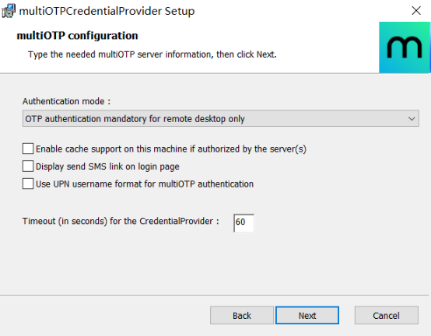Screen dimensions: 431x336
Task: Click the 'multiOTP configuration' heading
Action: tap(77, 36)
